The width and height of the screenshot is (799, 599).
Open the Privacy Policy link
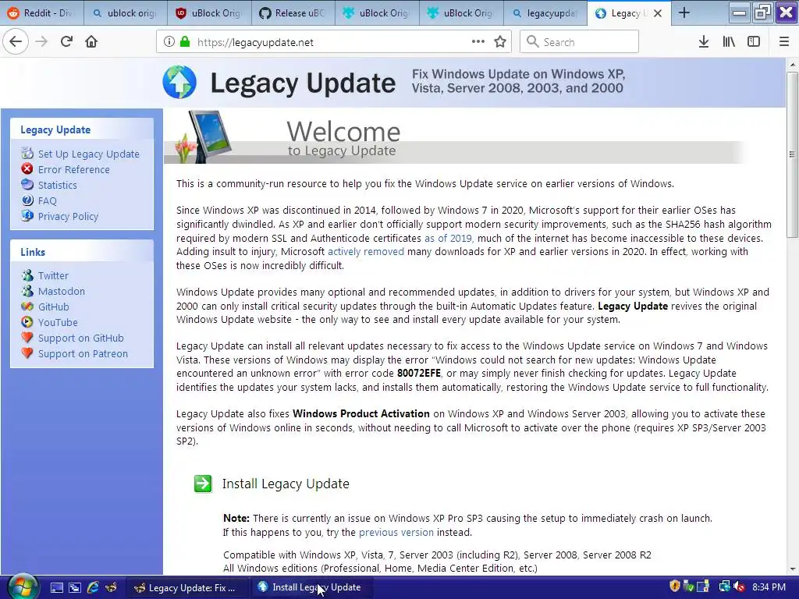point(69,217)
